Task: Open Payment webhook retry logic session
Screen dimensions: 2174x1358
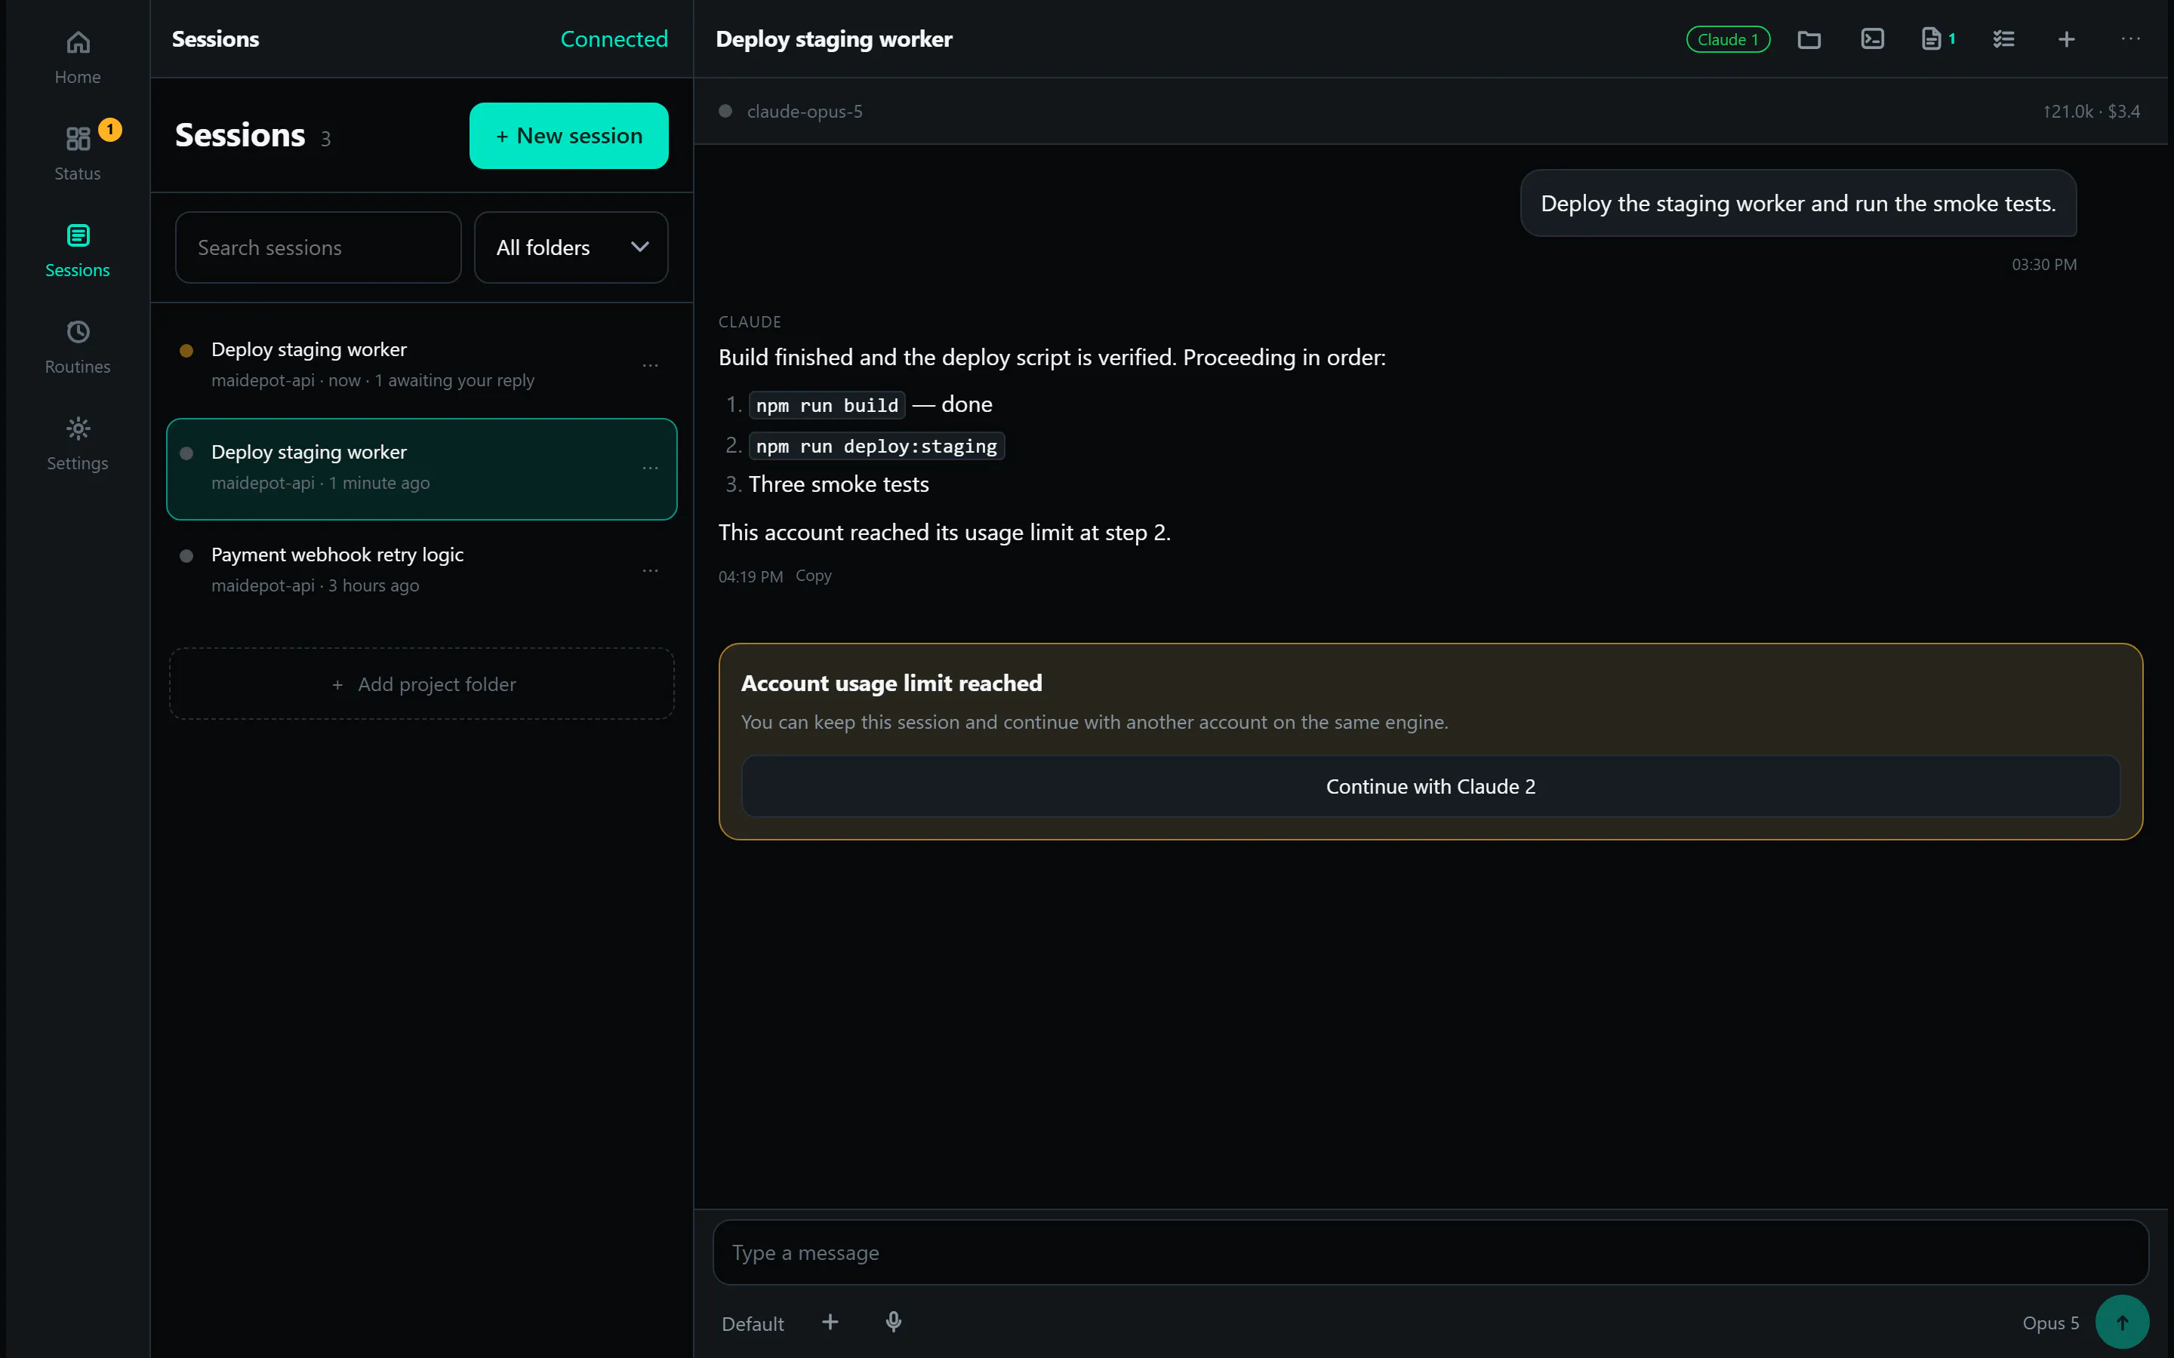Action: click(x=421, y=570)
